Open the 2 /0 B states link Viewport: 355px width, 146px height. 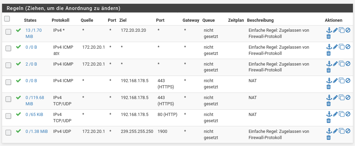31,64
